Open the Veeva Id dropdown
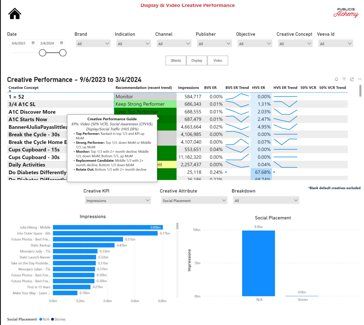Image resolution: width=364 pixels, height=325 pixels. click(x=335, y=44)
